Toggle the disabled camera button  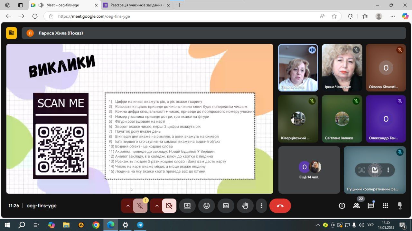pyautogui.click(x=169, y=206)
